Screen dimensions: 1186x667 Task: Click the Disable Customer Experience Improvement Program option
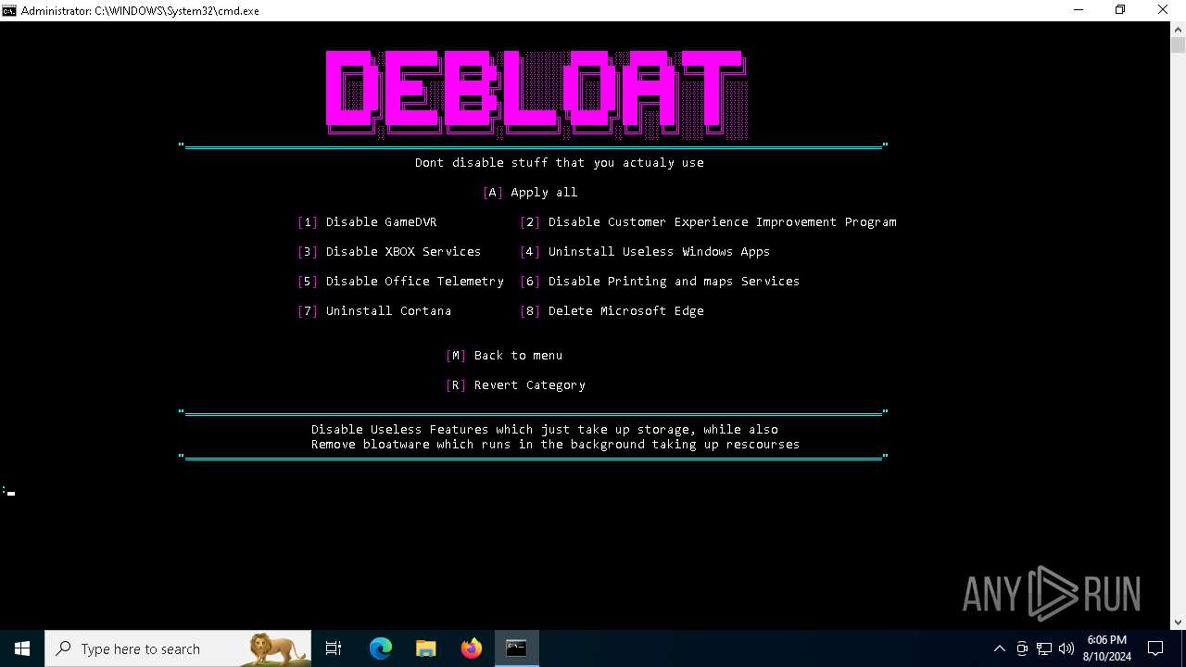click(708, 222)
